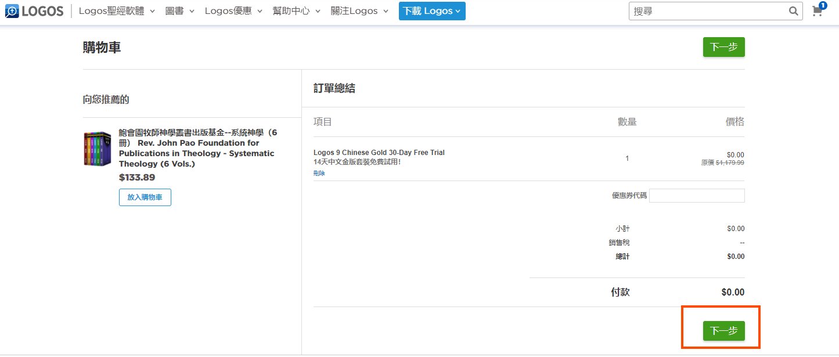
Task: Click the Logos 9 Chinese Gold 30-Day Free Trial title
Action: (x=379, y=153)
